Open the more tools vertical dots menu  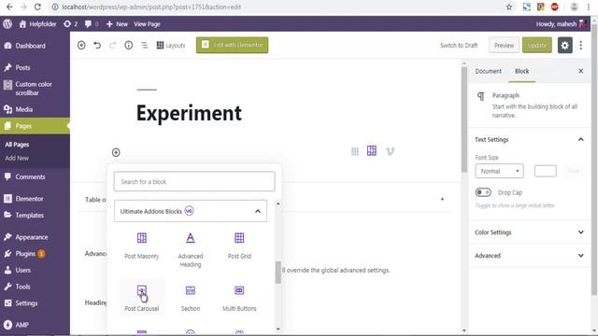(581, 45)
